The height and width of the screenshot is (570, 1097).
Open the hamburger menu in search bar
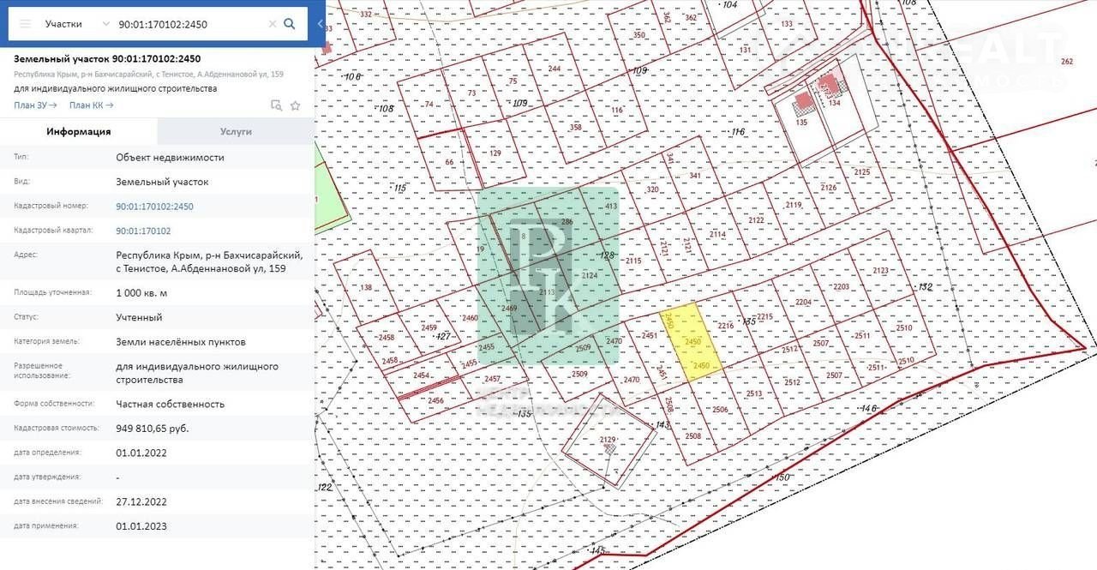tap(26, 24)
